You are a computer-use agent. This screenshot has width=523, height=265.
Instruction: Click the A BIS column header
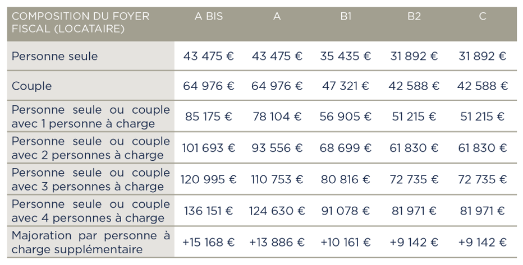pos(208,17)
